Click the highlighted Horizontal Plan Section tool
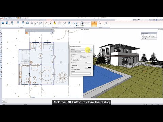The height and width of the screenshot is (122, 163). pyautogui.click(x=94, y=24)
